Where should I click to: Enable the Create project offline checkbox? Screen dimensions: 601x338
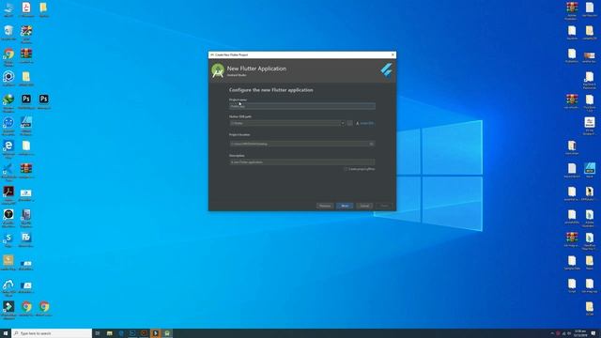(346, 169)
